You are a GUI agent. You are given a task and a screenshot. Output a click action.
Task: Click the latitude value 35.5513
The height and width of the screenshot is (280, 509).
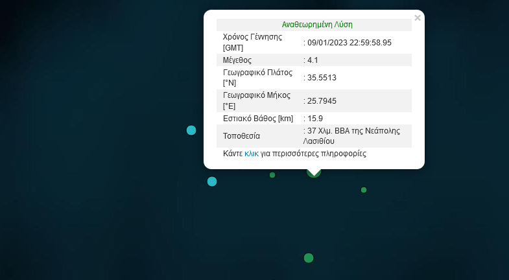pos(322,78)
